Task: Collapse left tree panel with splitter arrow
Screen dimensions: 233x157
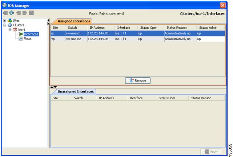Action: (x=48, y=20)
